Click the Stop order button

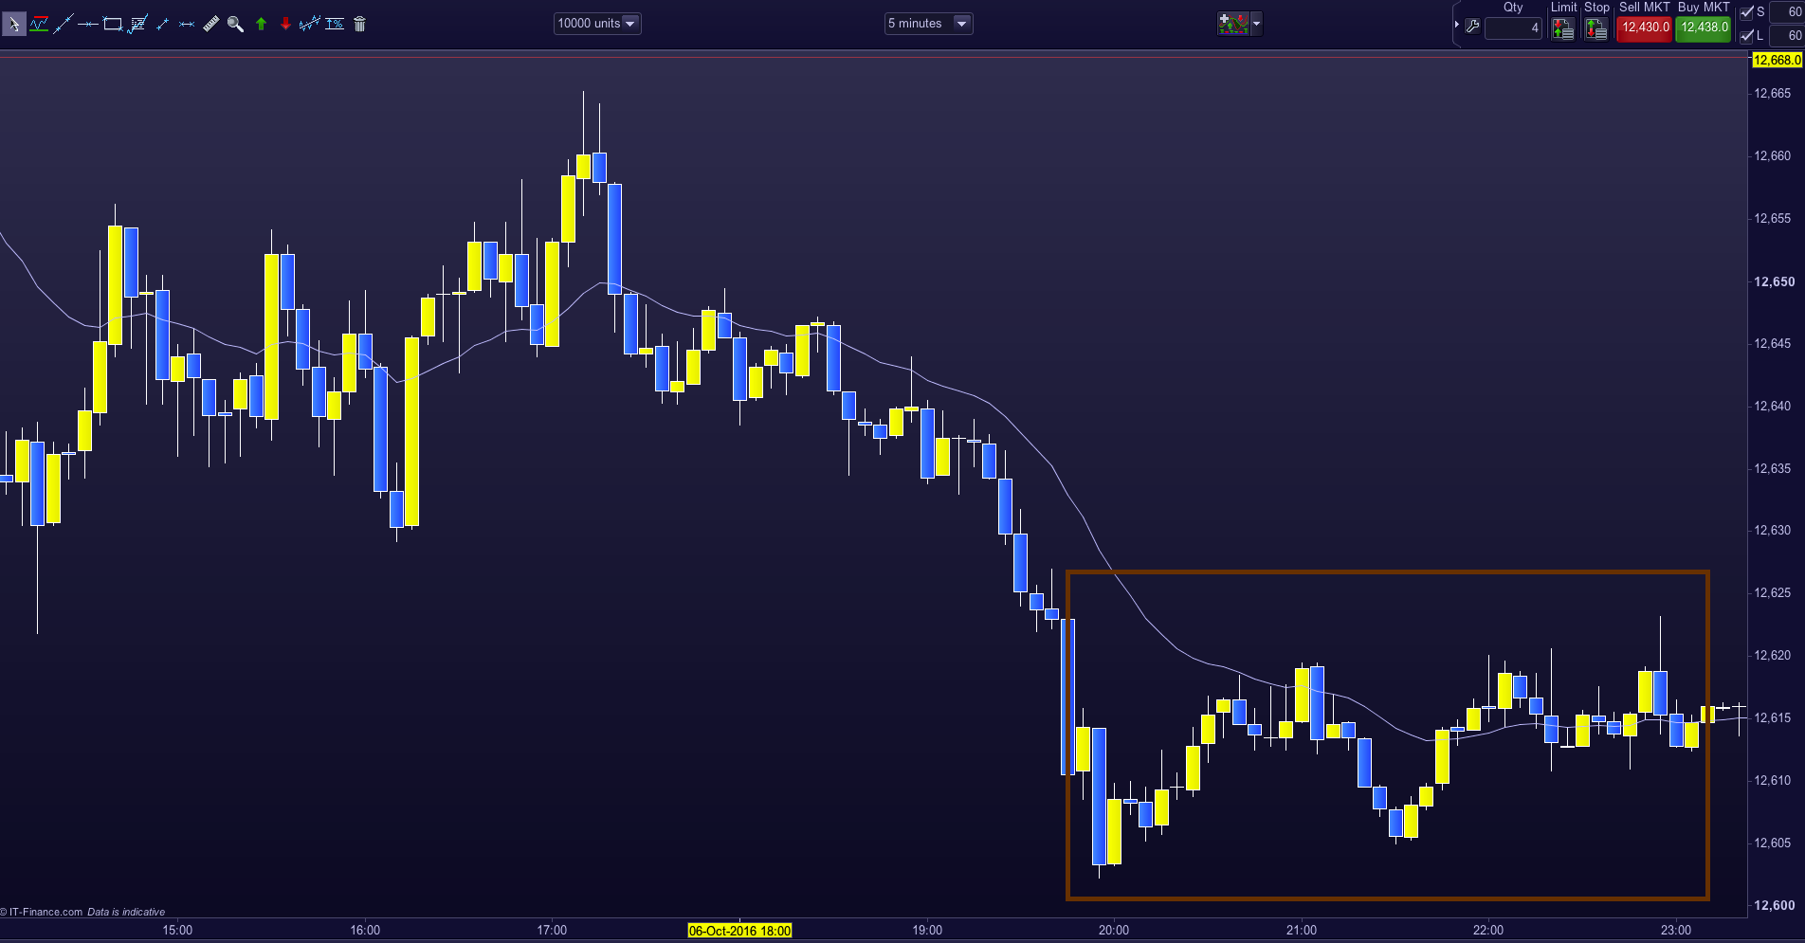(x=1596, y=28)
